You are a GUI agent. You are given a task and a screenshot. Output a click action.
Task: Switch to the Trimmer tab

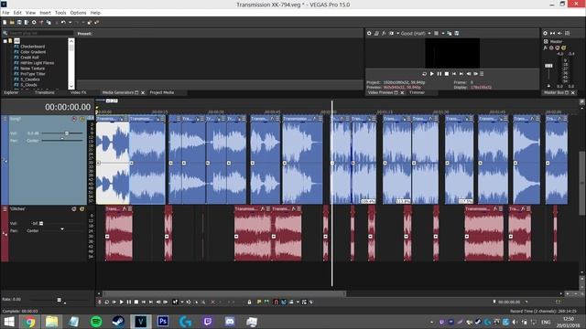pyautogui.click(x=417, y=92)
